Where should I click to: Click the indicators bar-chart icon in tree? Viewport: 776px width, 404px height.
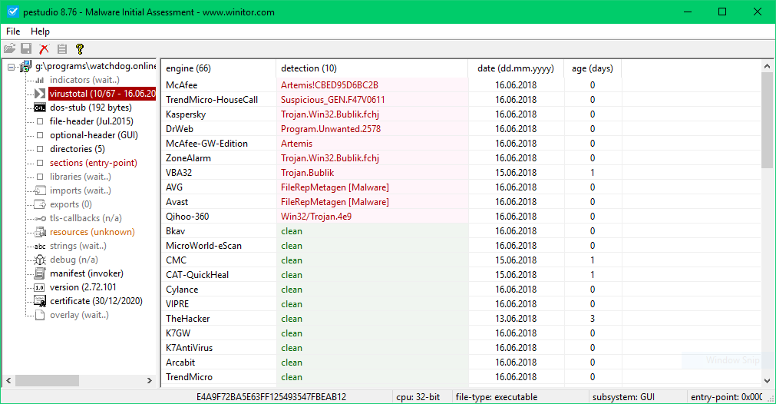(40, 80)
